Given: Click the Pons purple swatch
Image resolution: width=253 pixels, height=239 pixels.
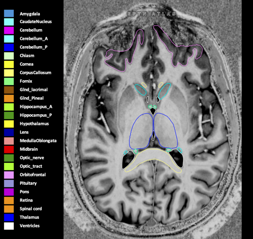Looking at the screenshot, I should [9, 192].
